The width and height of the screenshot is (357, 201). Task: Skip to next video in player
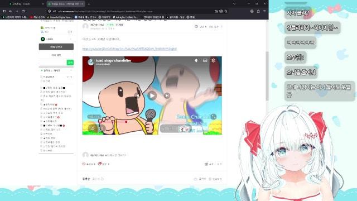[167, 95]
